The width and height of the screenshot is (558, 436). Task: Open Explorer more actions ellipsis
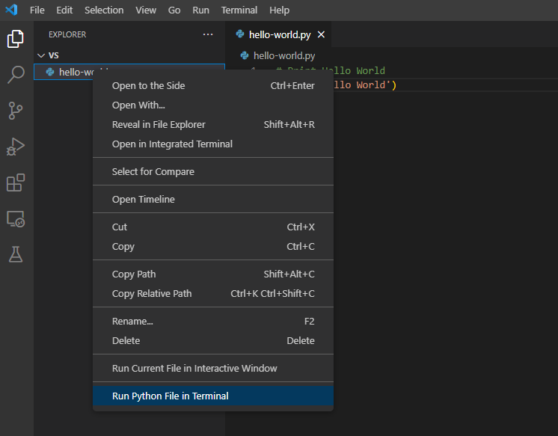(208, 34)
